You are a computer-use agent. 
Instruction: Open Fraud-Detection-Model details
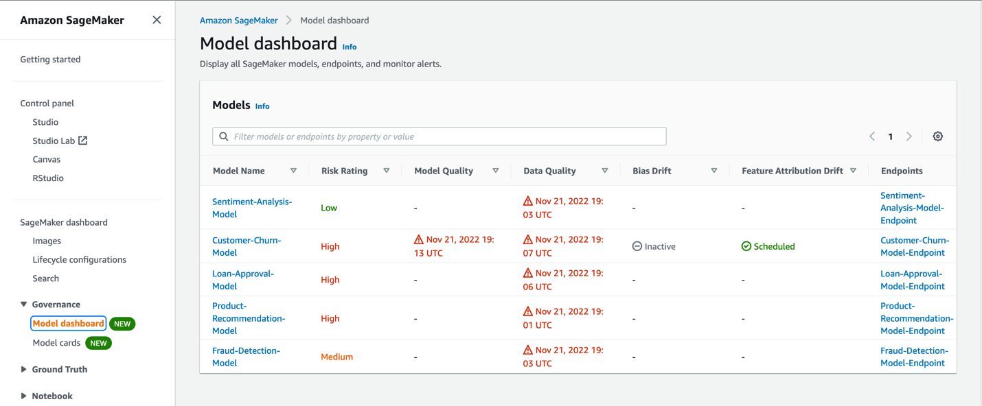coord(246,357)
